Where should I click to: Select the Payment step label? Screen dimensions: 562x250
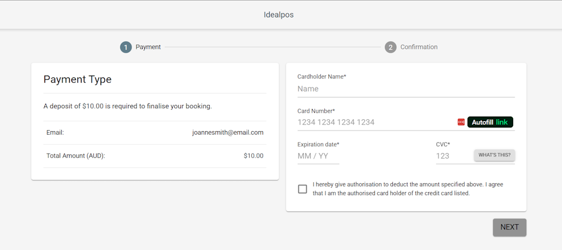click(x=148, y=47)
